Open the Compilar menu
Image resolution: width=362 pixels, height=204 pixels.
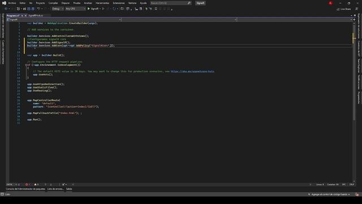[53, 3]
